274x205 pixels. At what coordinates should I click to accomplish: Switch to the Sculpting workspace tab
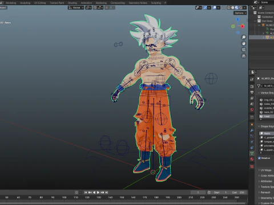click(x=25, y=3)
